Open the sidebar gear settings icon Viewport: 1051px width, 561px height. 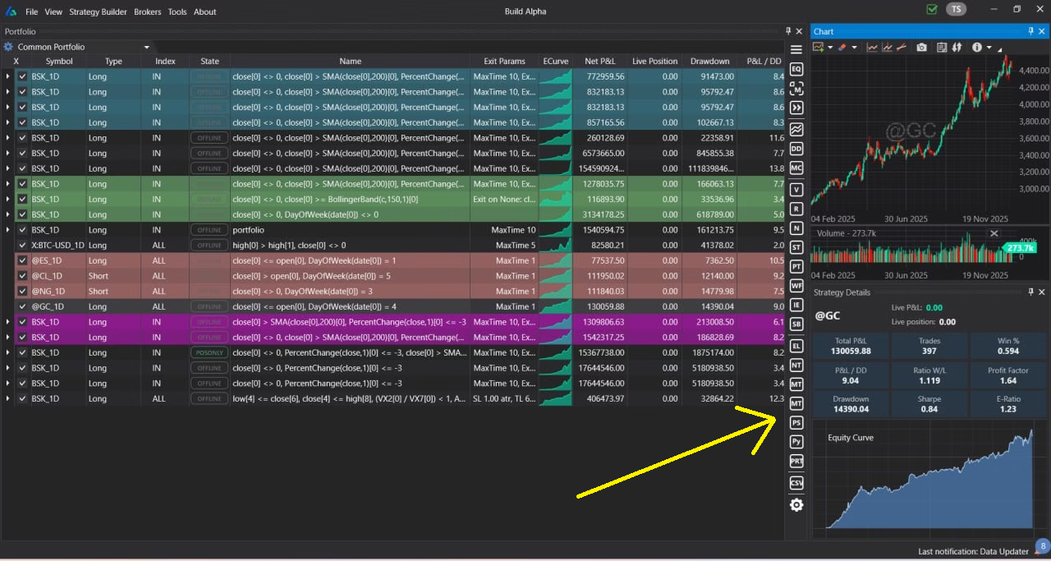click(x=796, y=505)
